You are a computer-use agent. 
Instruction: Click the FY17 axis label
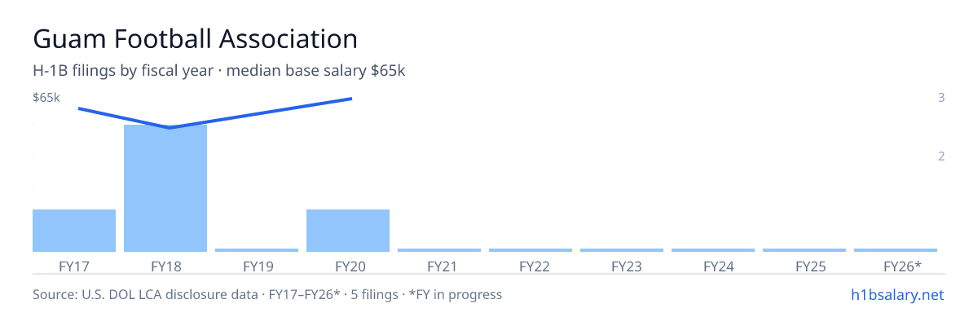pyautogui.click(x=74, y=266)
